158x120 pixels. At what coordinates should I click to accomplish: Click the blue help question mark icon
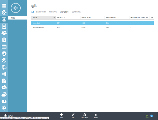[x=151, y=116]
